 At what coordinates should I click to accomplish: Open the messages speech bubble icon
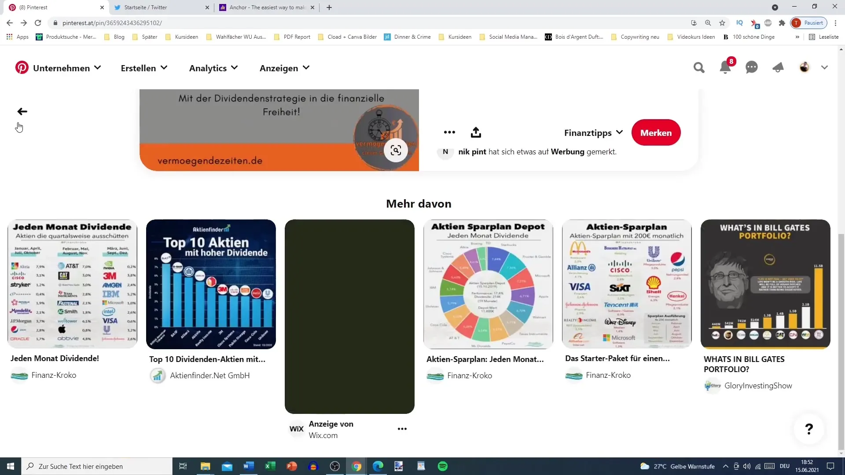point(752,67)
